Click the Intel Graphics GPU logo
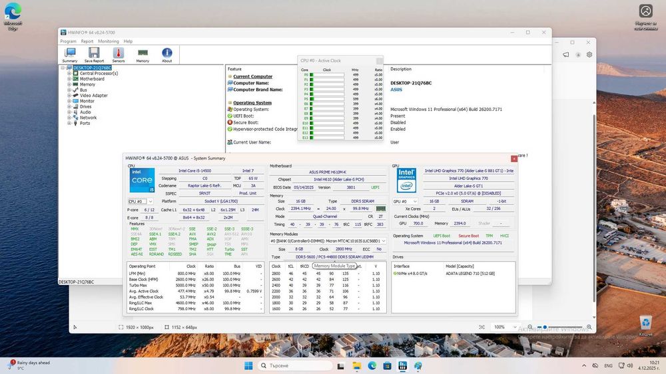Screen dimensions: 666x374 coord(406,181)
